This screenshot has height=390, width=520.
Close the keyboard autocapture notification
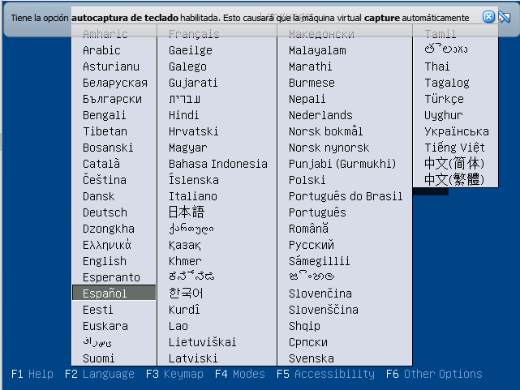point(488,16)
